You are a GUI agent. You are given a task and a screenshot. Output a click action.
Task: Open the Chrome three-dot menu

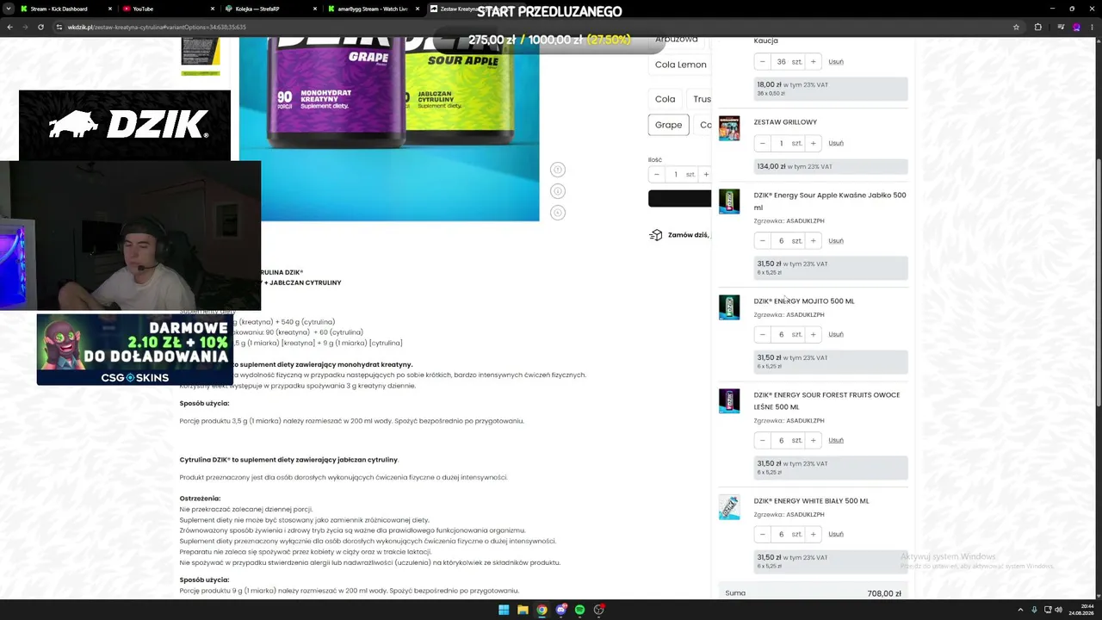pos(1092,27)
